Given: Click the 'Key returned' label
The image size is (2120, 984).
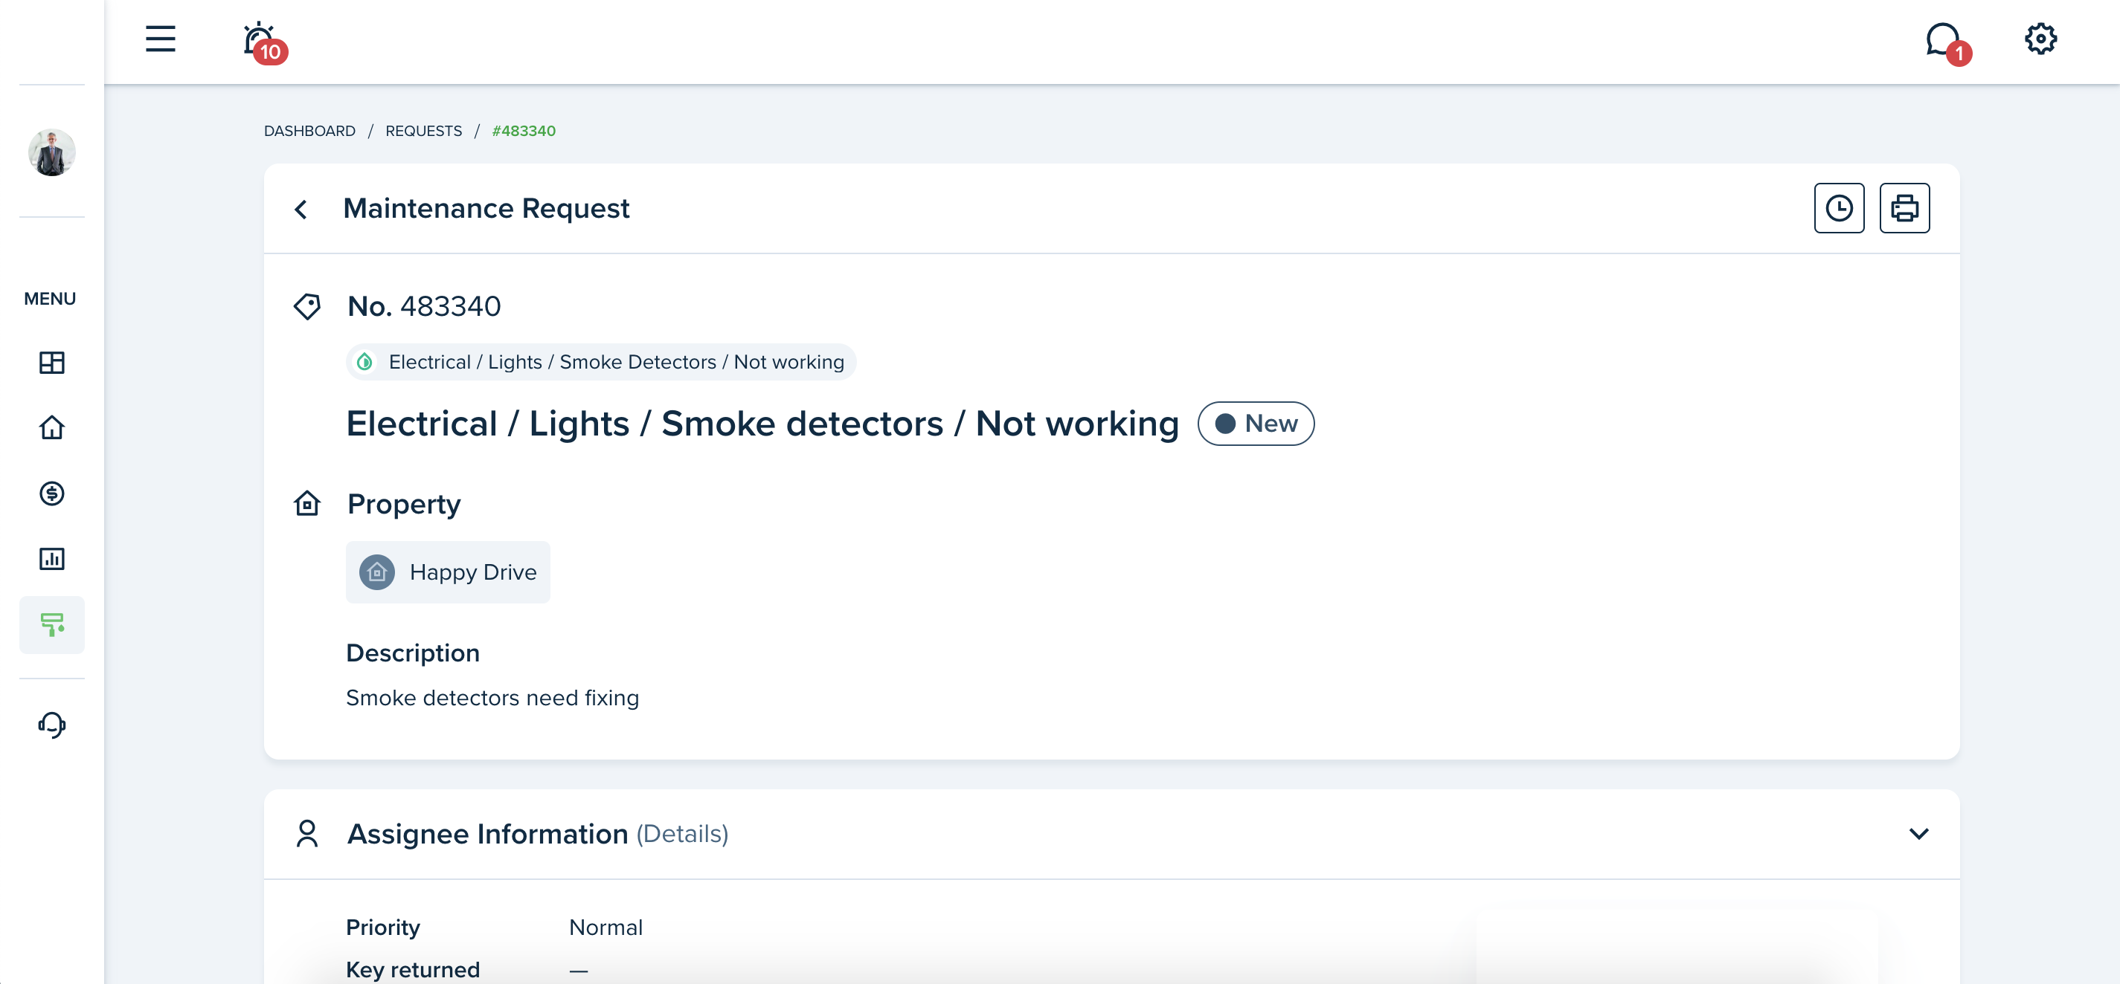Looking at the screenshot, I should [412, 969].
